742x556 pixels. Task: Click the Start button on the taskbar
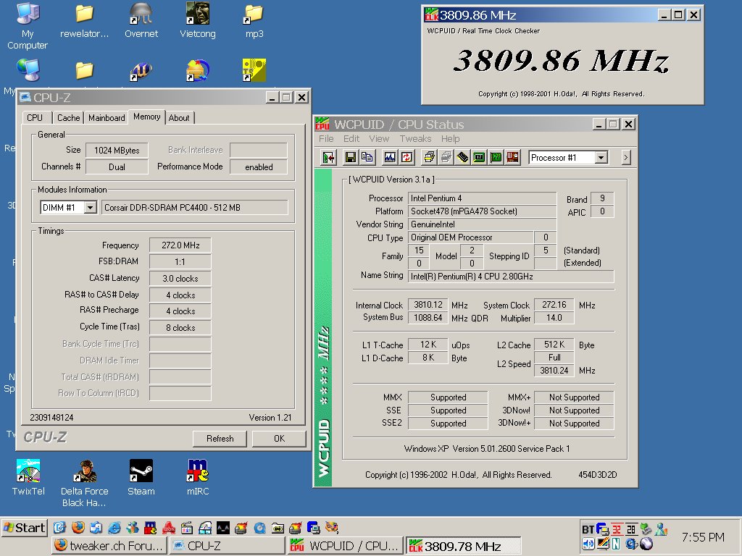(24, 528)
